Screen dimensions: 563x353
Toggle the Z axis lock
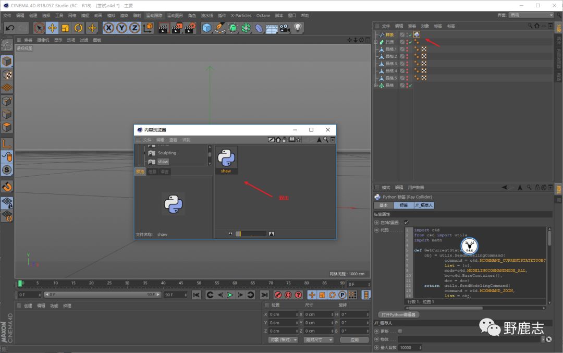(x=134, y=28)
